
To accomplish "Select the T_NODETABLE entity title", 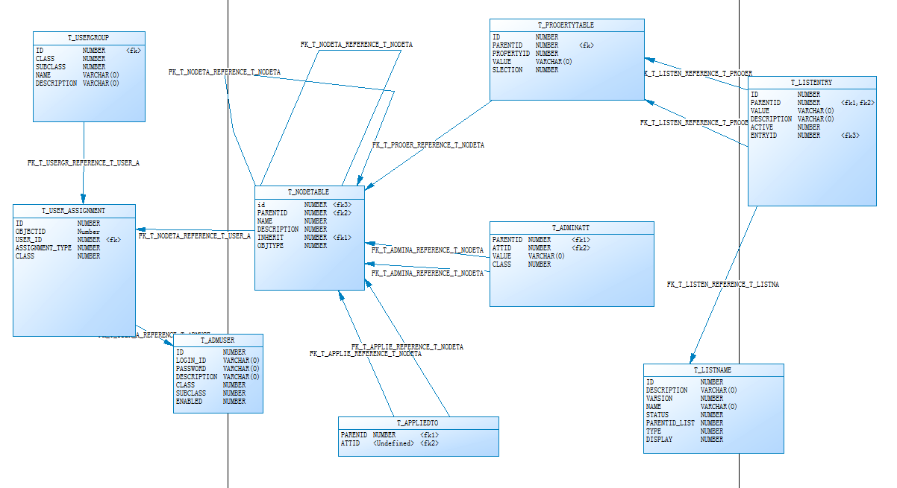I will (x=309, y=192).
